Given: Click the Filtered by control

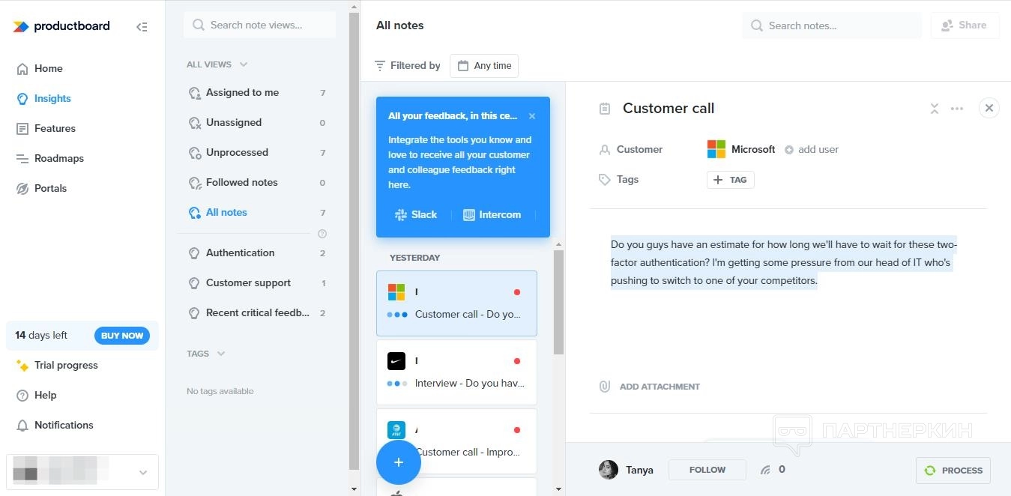Looking at the screenshot, I should 408,65.
